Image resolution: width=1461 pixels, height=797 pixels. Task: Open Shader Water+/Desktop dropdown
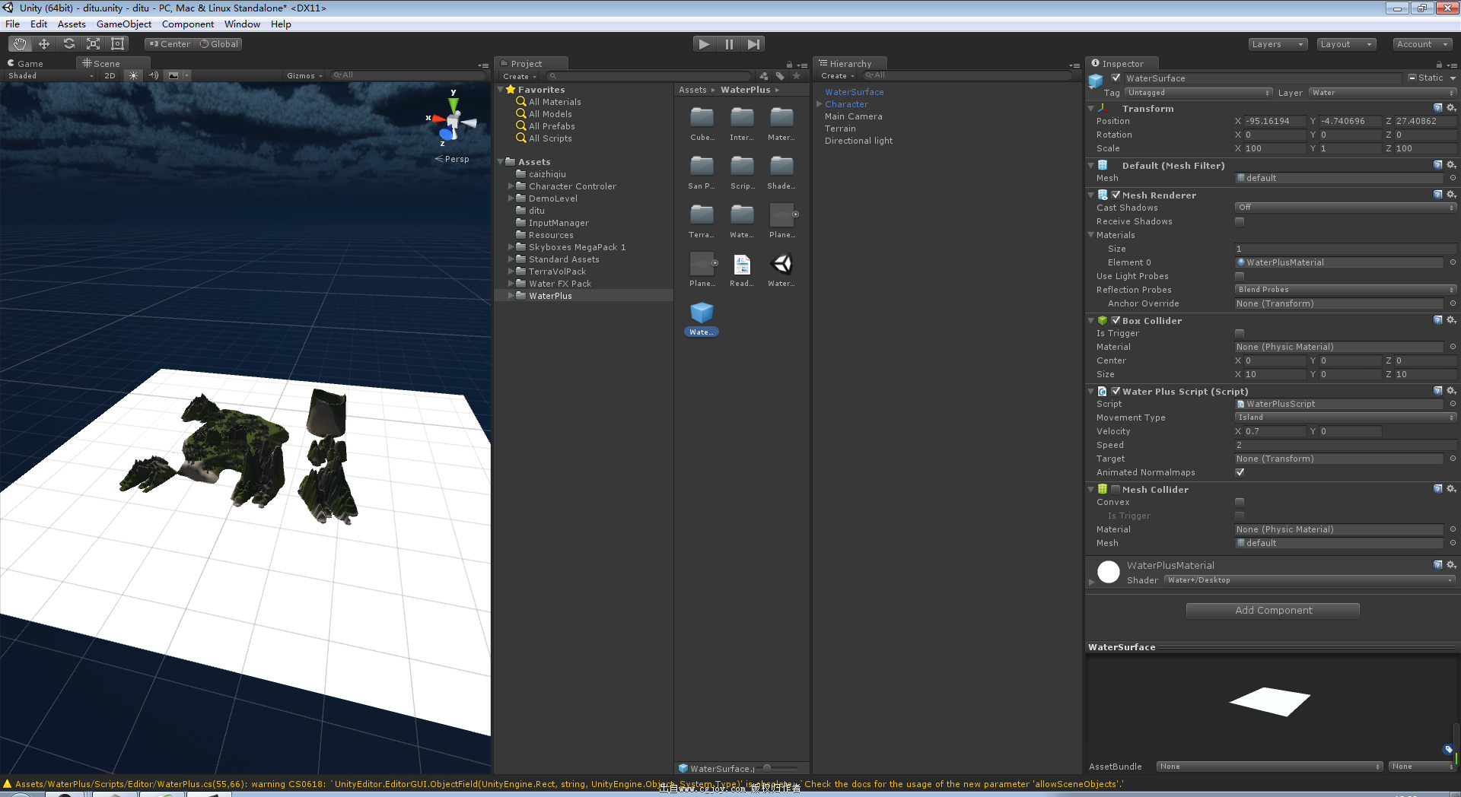pos(1310,580)
